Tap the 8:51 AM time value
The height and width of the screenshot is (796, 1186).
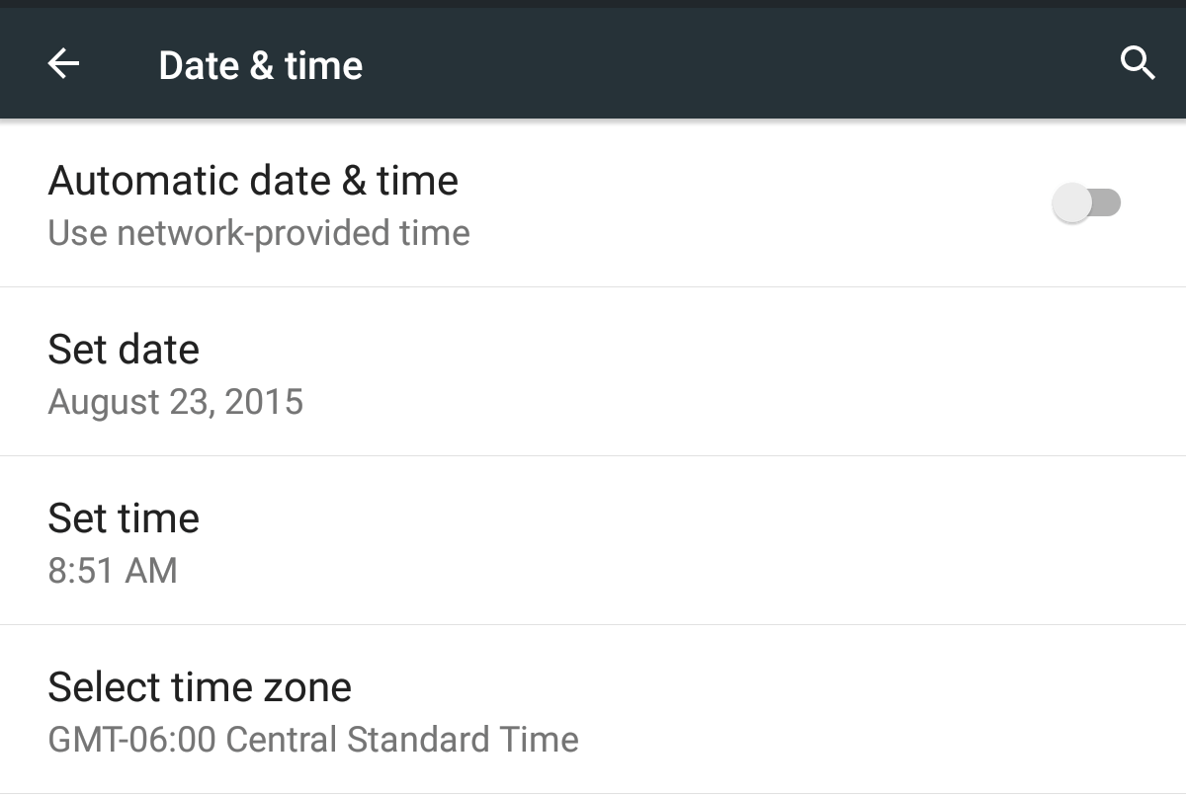point(113,571)
